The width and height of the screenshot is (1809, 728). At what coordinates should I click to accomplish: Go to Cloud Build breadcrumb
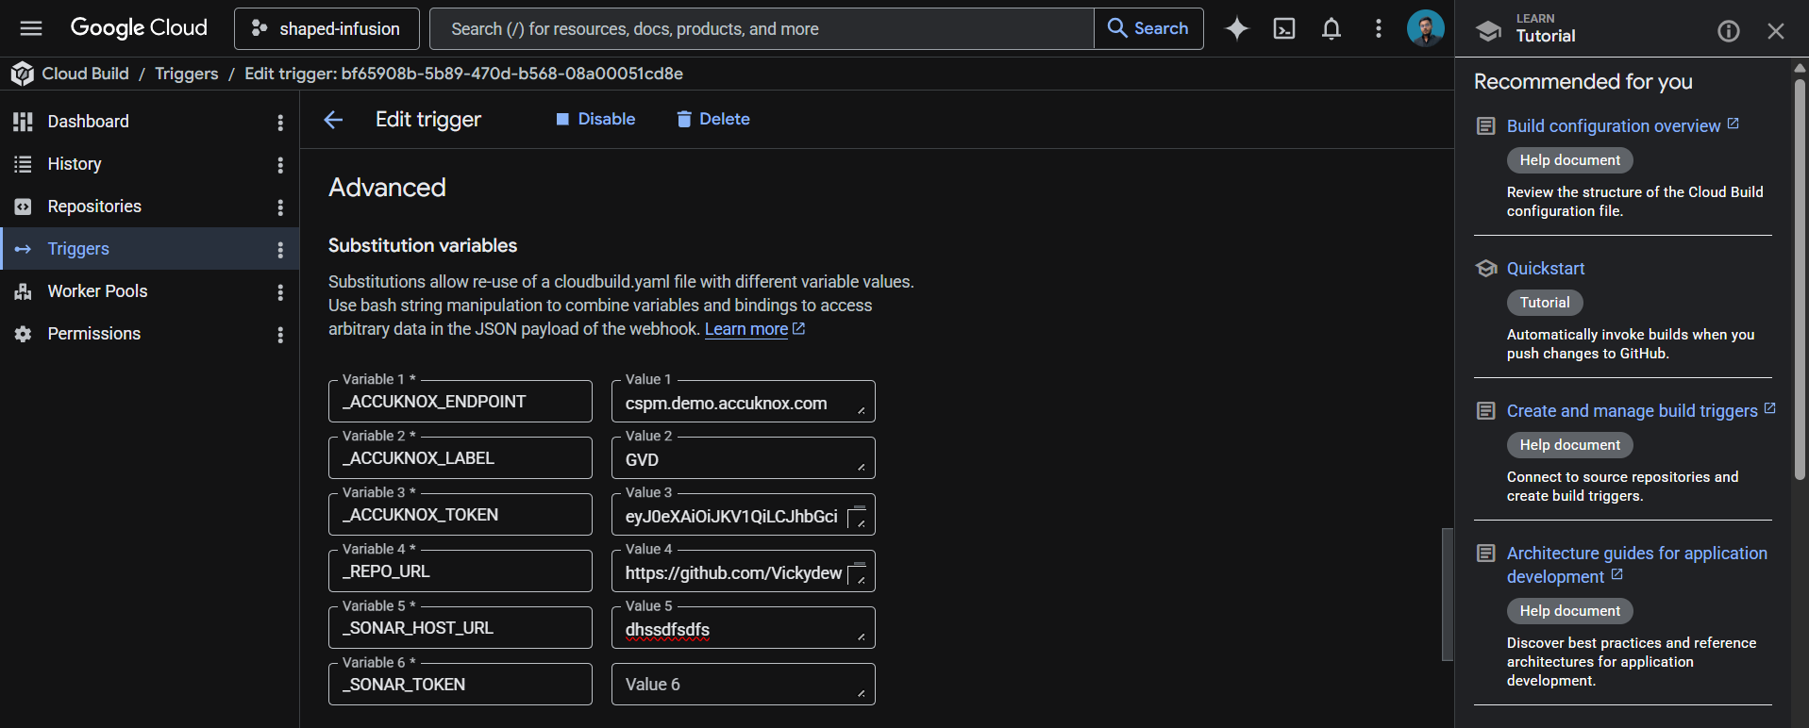pyautogui.click(x=85, y=74)
